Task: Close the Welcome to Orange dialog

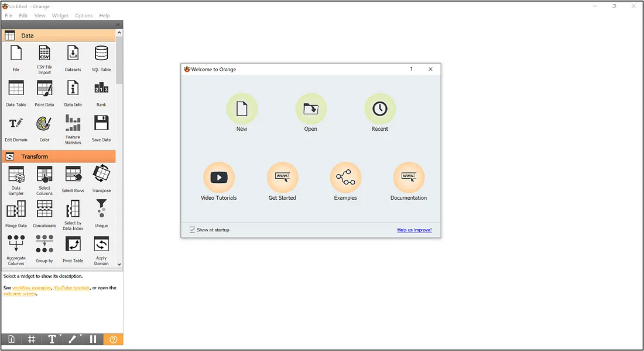Action: [430, 69]
